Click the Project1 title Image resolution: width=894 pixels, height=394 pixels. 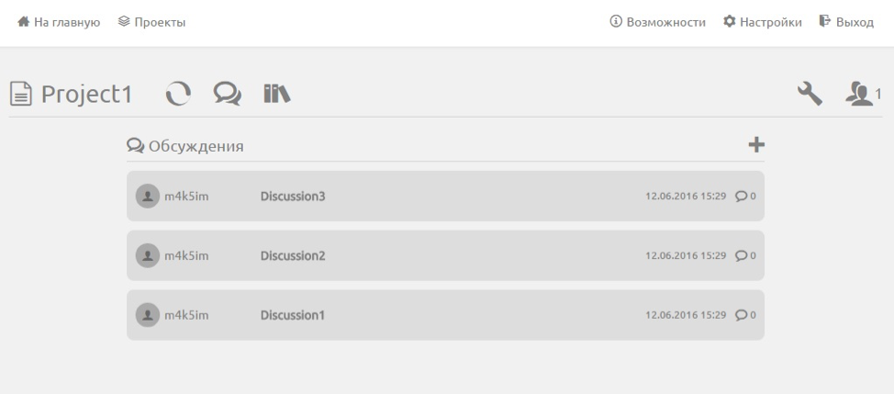coord(86,94)
